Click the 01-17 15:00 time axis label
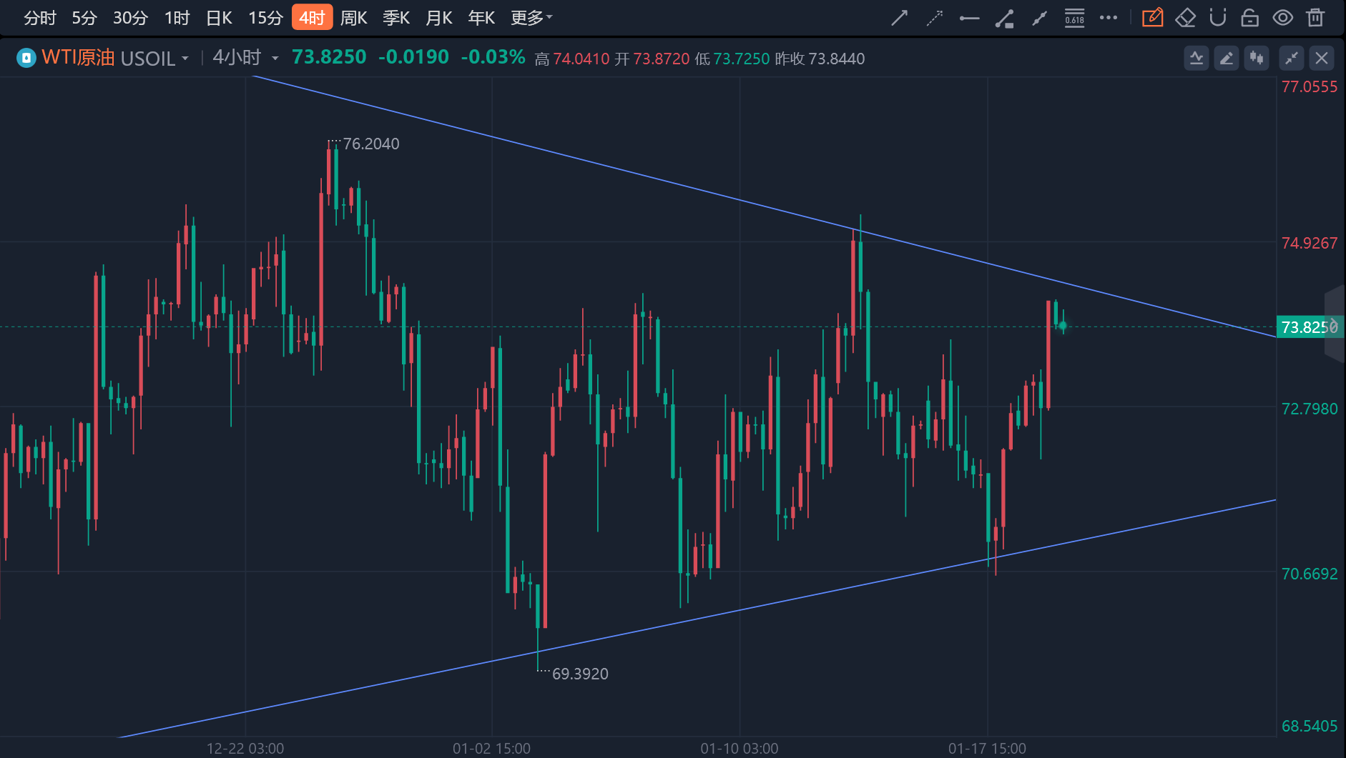 coord(987,749)
